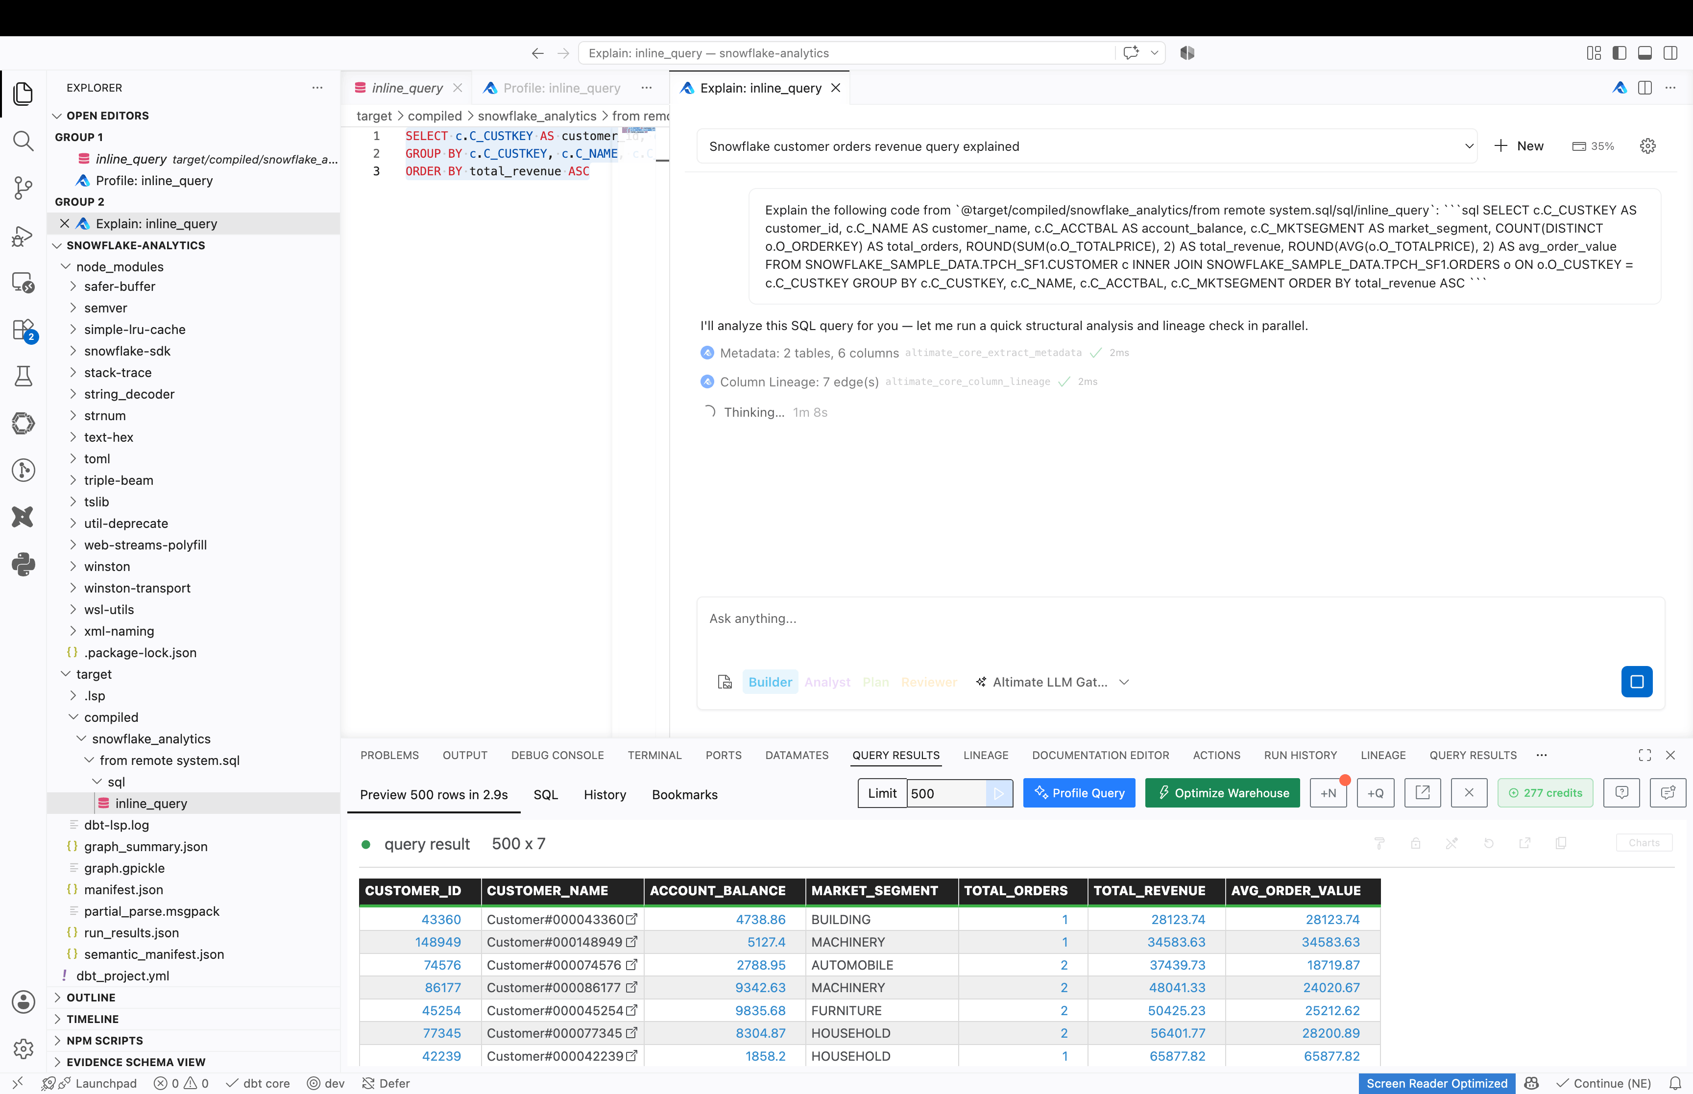Open customize layout icon

pyautogui.click(x=1594, y=53)
